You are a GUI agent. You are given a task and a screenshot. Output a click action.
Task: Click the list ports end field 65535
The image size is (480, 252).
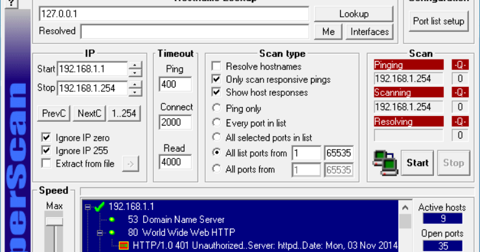coord(339,153)
